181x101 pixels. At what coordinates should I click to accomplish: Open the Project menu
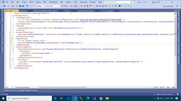25,2
